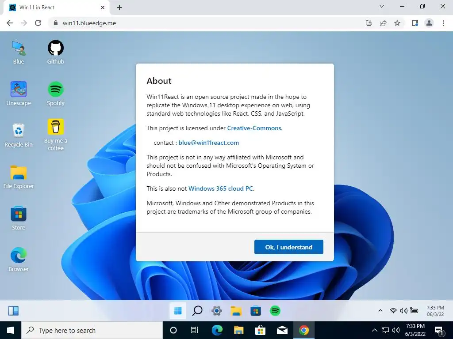The width and height of the screenshot is (453, 339).
Task: Reload the Chrome page
Action: click(38, 23)
